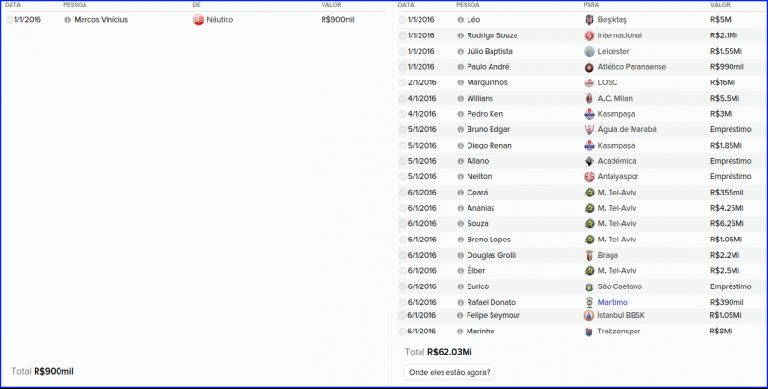The height and width of the screenshot is (389, 768).
Task: Toggle the circle beside Marcos Vinícius's date
Action: [10, 19]
